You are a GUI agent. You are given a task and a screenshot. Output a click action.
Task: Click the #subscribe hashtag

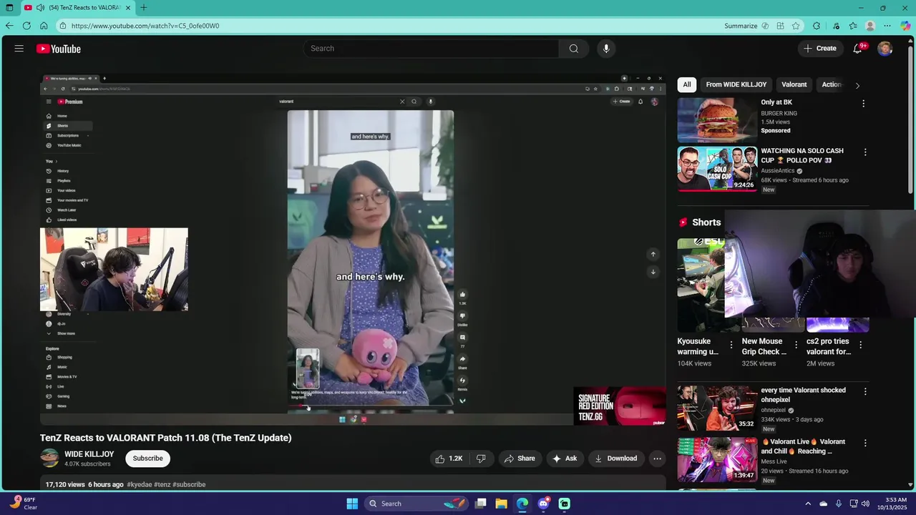pos(189,485)
